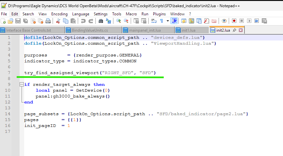Open the show symbols dropdown arrow
This screenshot has width=283, height=156.
(x=168, y=21)
